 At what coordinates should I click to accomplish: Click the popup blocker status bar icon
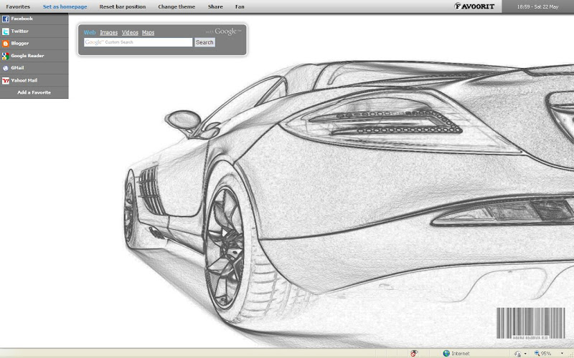pos(414,353)
